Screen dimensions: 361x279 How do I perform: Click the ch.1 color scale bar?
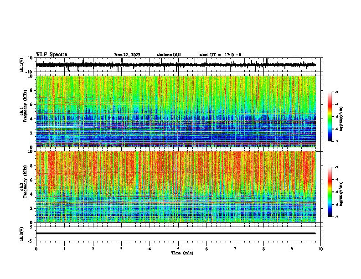pos(330,117)
